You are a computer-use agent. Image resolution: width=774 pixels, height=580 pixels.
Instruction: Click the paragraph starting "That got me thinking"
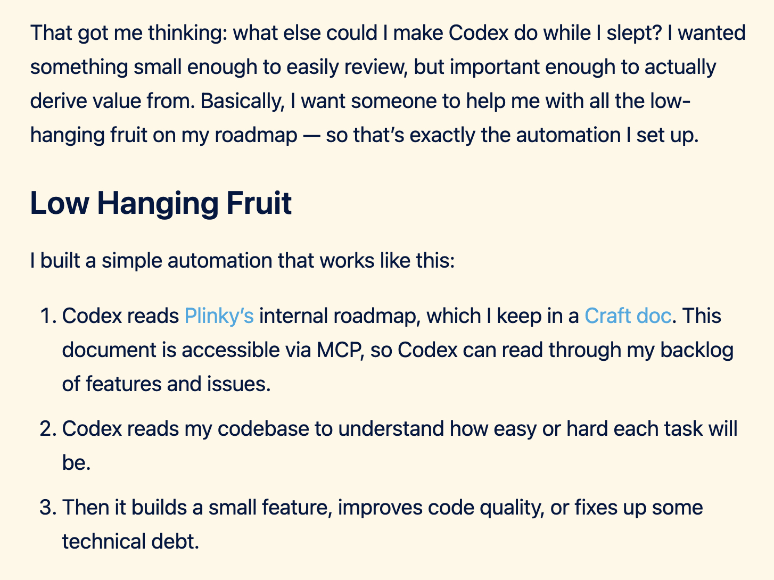[373, 84]
